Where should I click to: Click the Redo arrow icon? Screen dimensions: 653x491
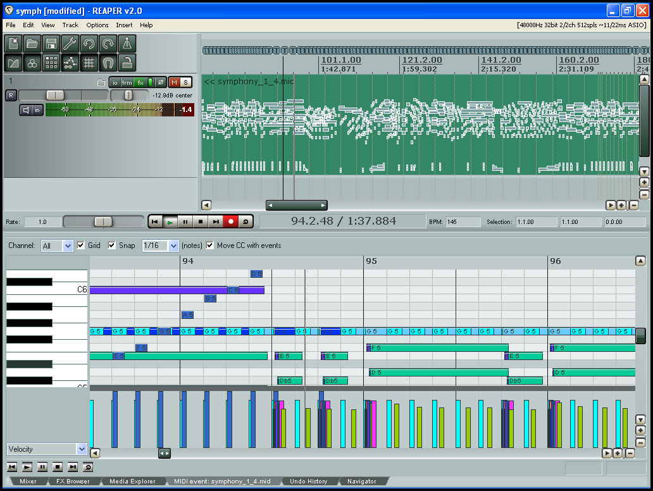click(x=108, y=43)
